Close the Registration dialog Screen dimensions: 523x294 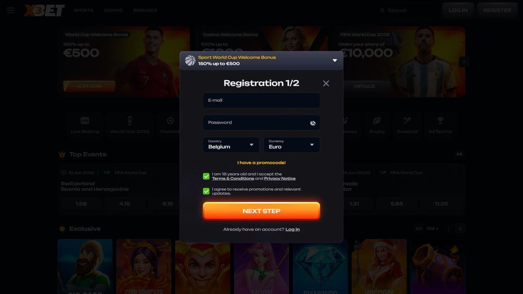(x=326, y=83)
